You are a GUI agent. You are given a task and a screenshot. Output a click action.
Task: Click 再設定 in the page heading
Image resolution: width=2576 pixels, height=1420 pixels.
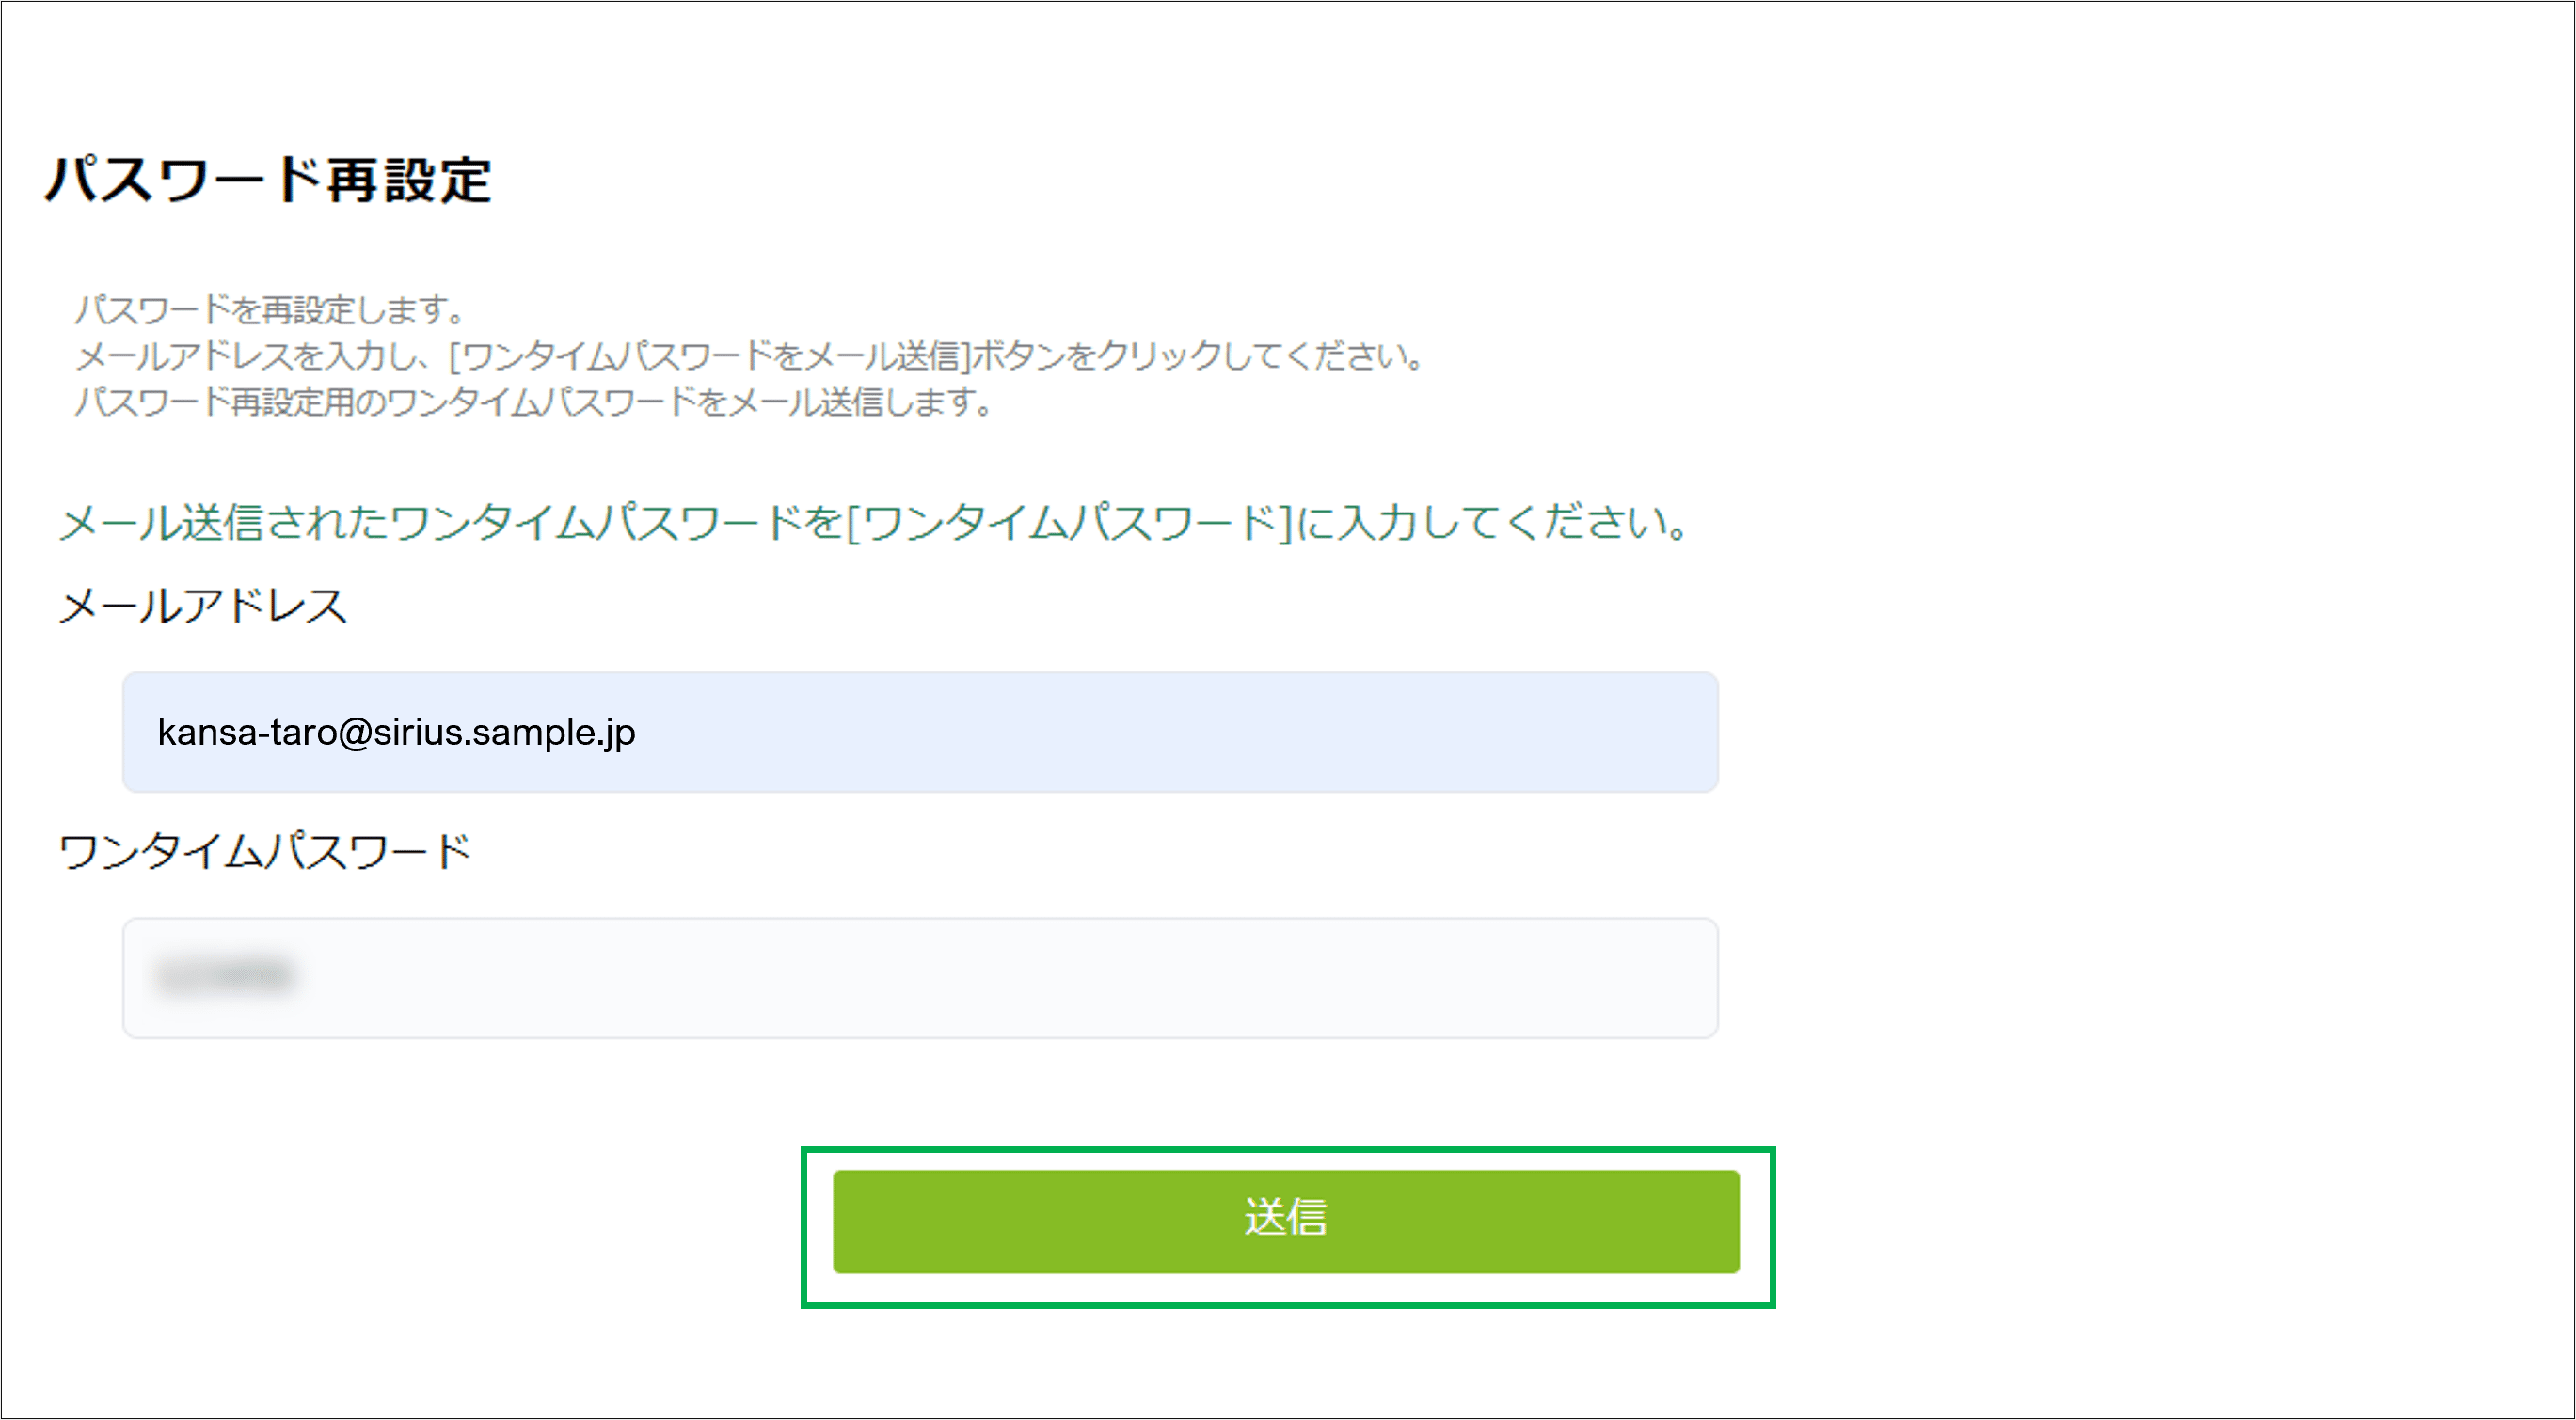click(x=408, y=181)
